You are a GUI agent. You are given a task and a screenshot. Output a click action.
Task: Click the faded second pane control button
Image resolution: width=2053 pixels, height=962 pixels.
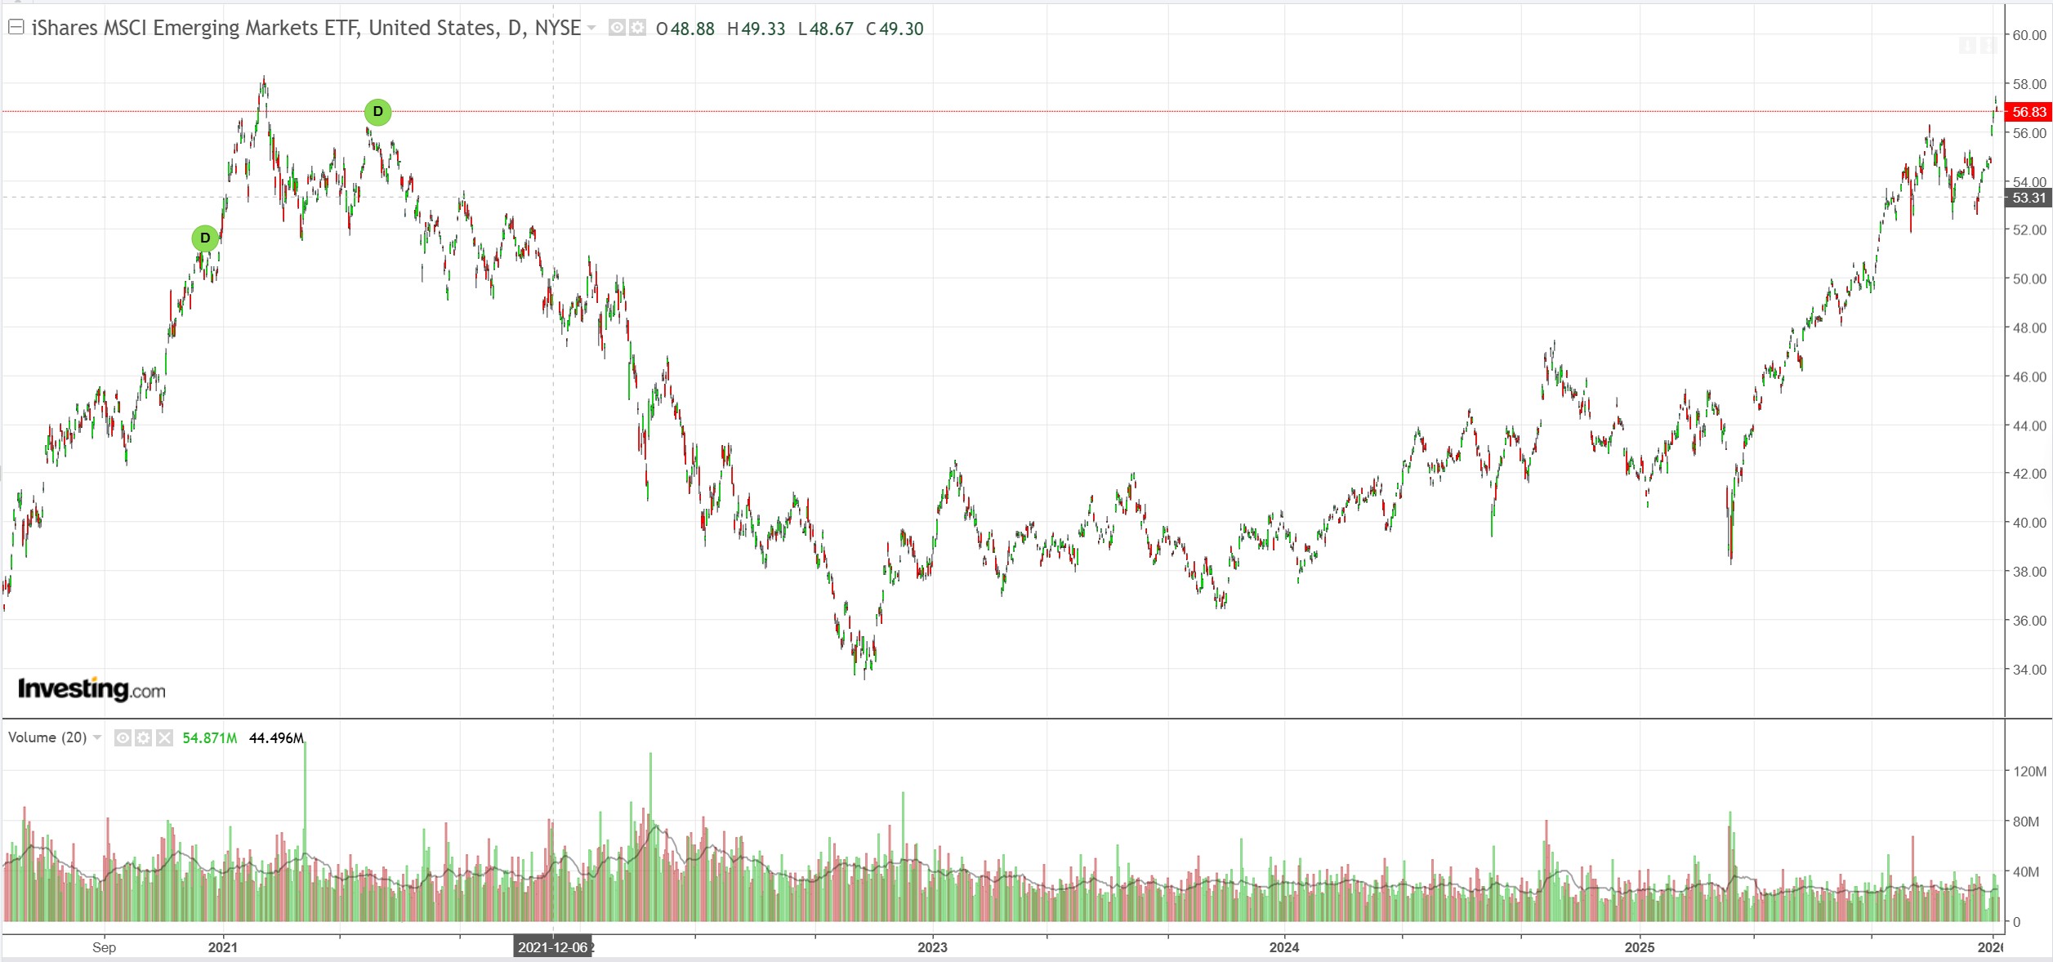(1988, 46)
